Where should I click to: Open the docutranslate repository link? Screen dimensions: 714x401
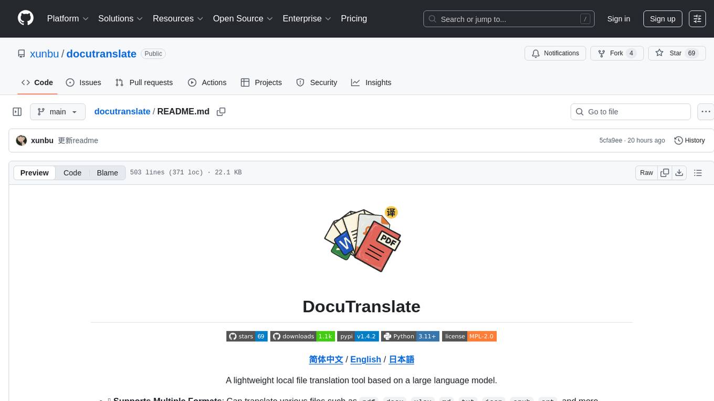point(101,54)
